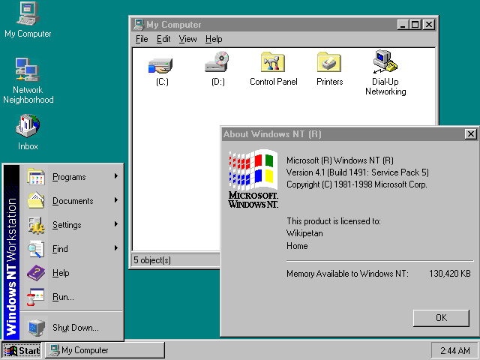Expand the Programs submenu arrow
The height and width of the screenshot is (360, 480).
click(116, 176)
